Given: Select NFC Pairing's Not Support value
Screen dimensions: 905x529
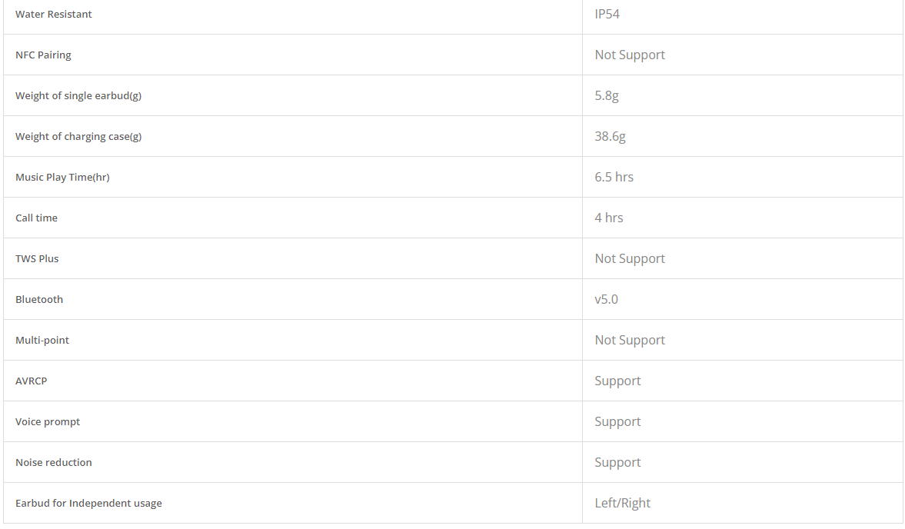Looking at the screenshot, I should 630,55.
